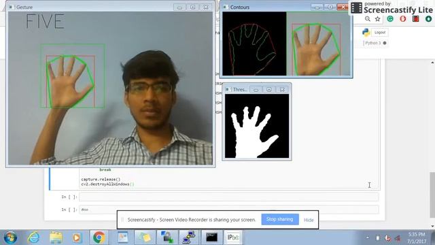Launch Internet Explorer from taskbar

tap(33, 238)
